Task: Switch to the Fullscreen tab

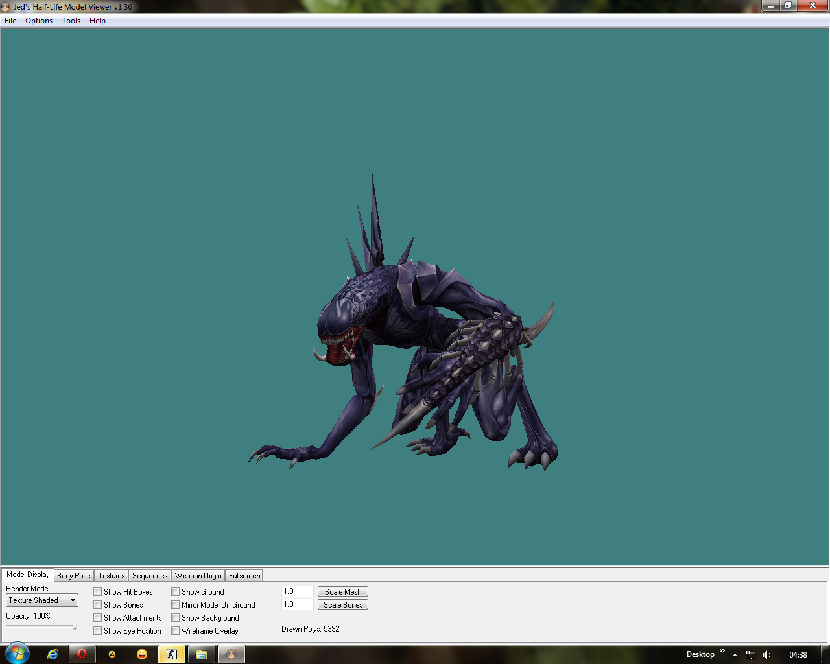Action: tap(244, 576)
